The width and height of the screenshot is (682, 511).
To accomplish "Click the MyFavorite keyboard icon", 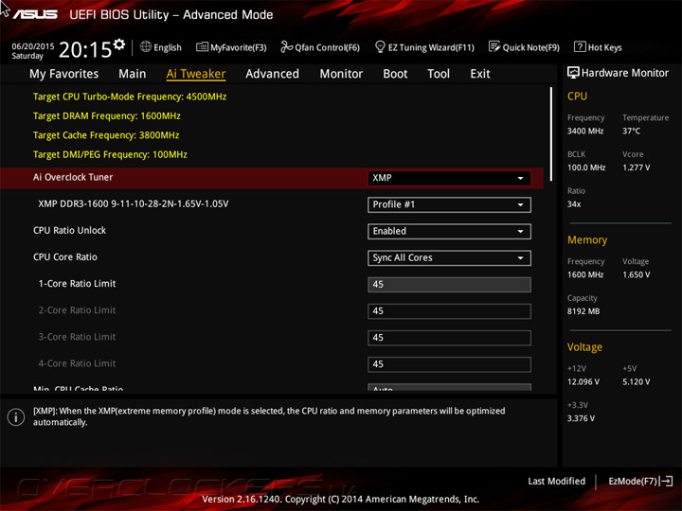I will 202,46.
